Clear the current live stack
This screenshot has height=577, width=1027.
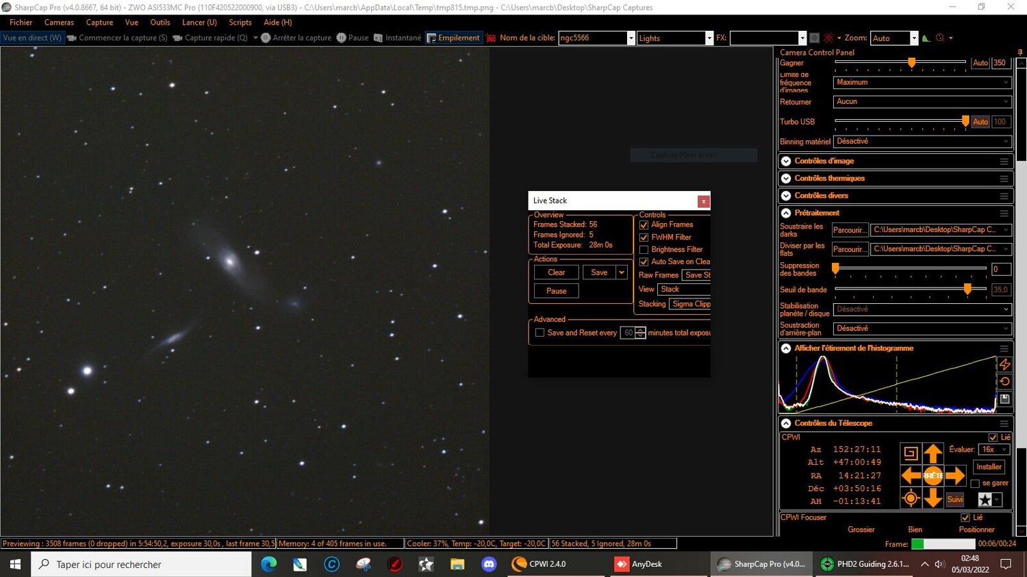pyautogui.click(x=555, y=272)
